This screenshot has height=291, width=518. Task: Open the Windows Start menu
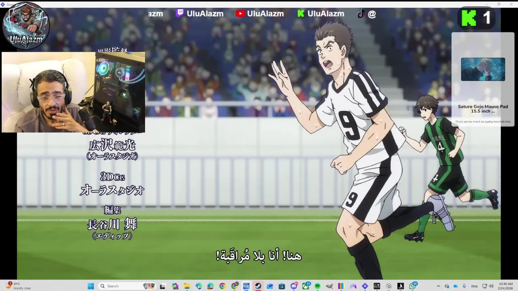click(x=91, y=286)
